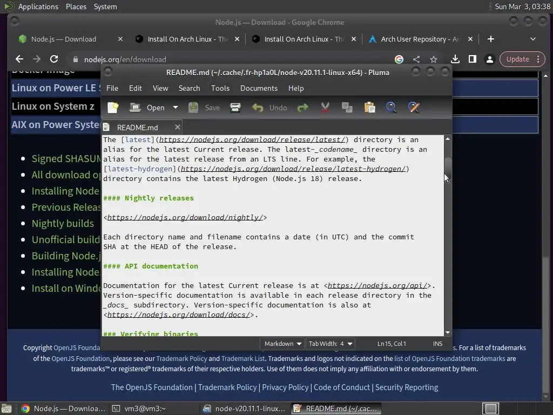Open the System menu in top panel

[105, 6]
